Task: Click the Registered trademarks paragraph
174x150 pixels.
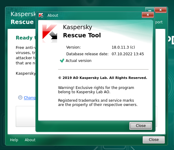Action: tap(98, 102)
